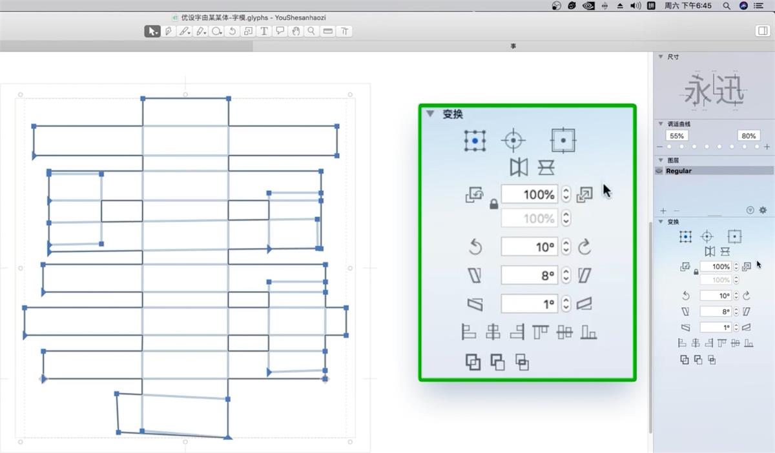Toggle visibility of the Regular layer
The image size is (775, 453).
659,171
